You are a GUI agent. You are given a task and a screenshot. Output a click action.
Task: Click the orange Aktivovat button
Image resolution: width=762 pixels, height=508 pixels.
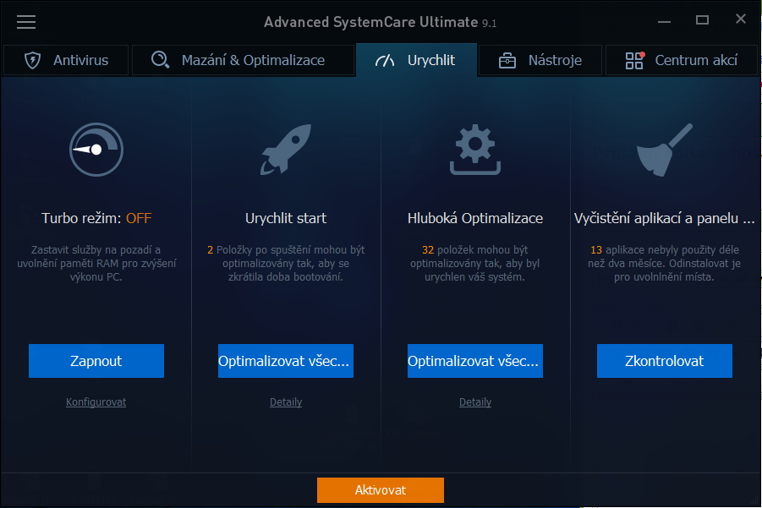(381, 490)
